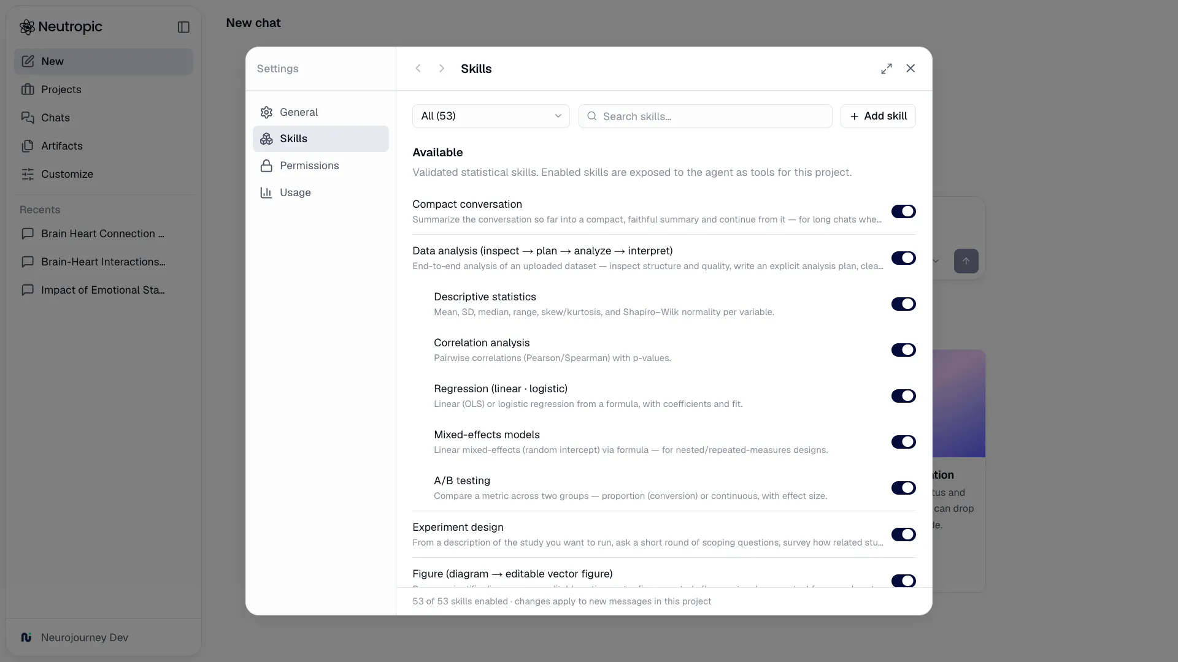This screenshot has height=662, width=1178.
Task: Click the Compact conversation skill title
Action: point(467,204)
